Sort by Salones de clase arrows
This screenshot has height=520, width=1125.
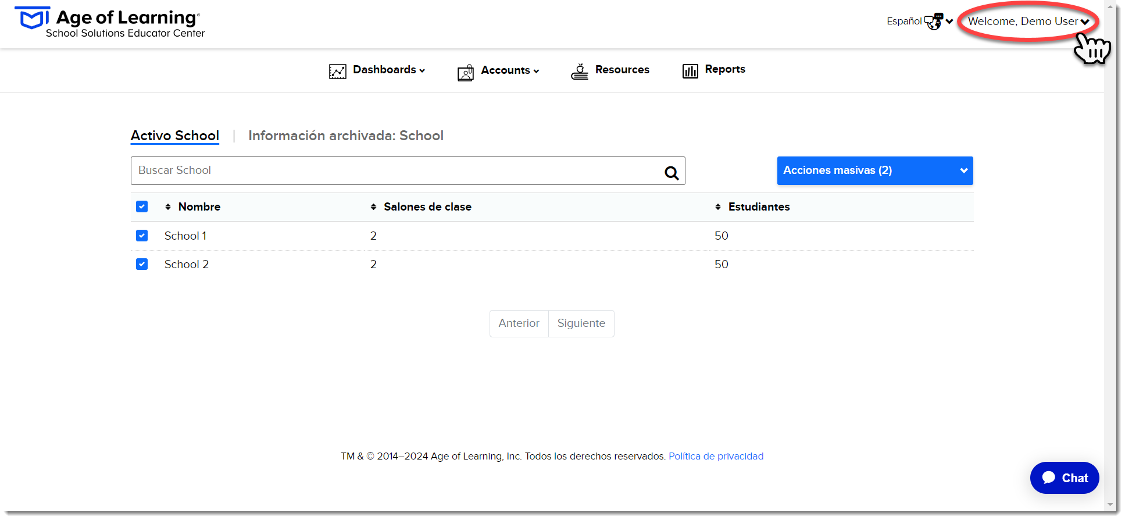click(x=373, y=207)
